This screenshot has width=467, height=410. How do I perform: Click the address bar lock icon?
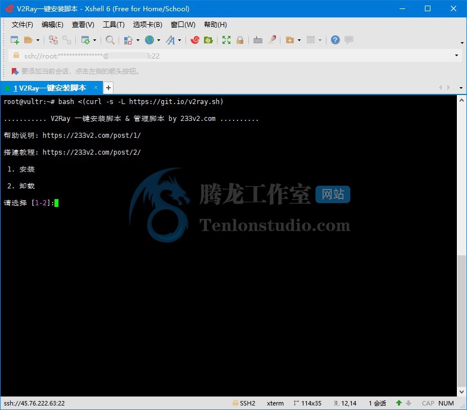(16, 56)
